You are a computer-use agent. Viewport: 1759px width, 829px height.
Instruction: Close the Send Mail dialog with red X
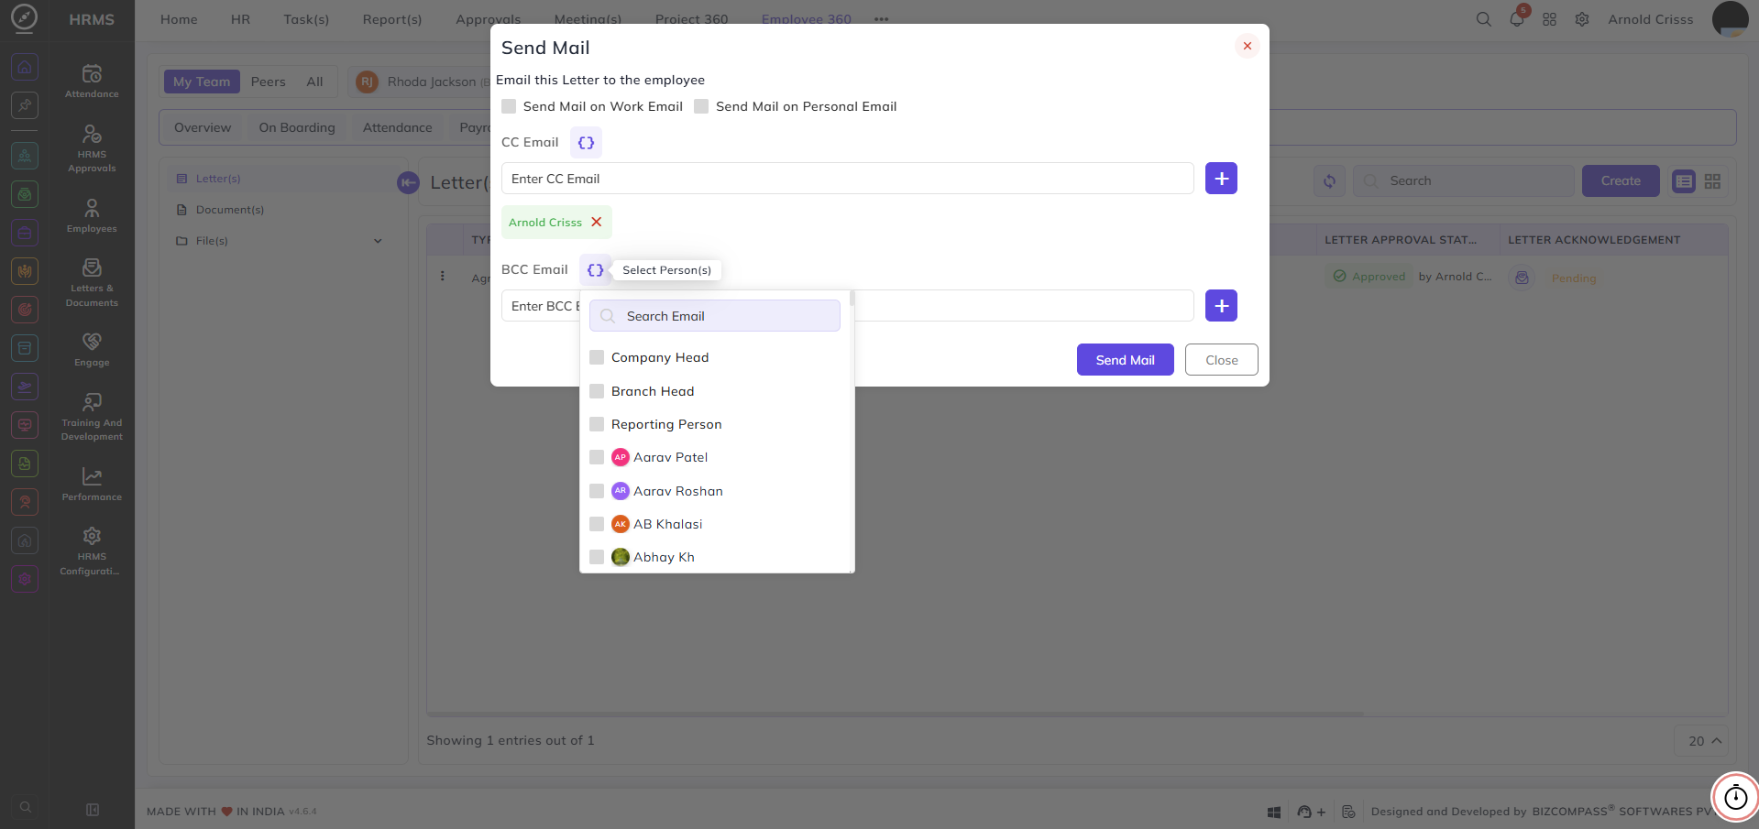click(x=1247, y=46)
